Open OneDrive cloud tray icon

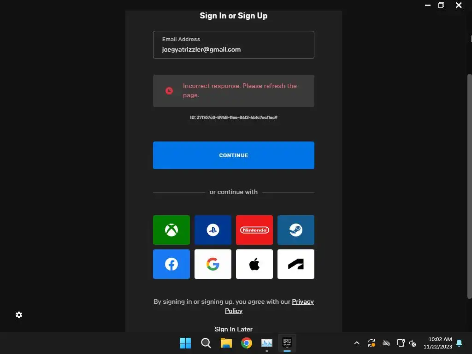tap(386, 343)
